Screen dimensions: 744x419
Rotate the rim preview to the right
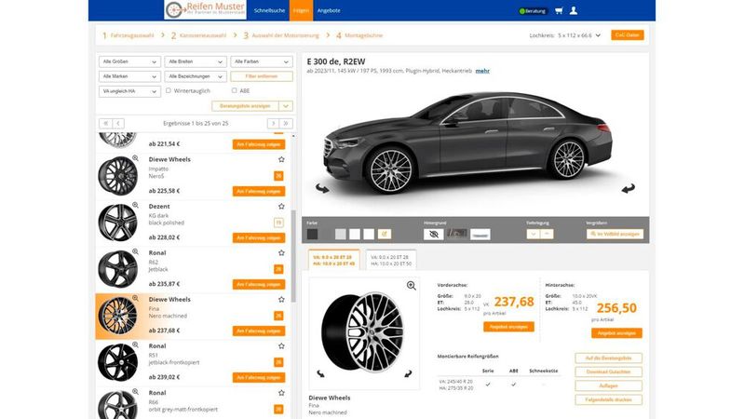[408, 374]
